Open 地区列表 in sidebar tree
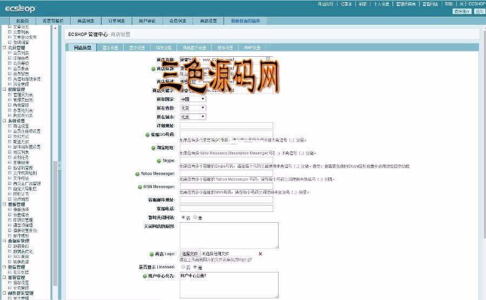The height and width of the screenshot is (300, 486). click(21, 152)
